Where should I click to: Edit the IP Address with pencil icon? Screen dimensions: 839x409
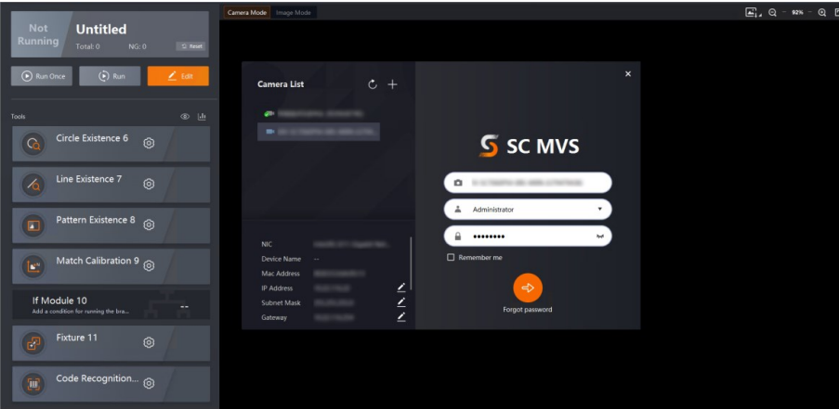[x=401, y=288]
